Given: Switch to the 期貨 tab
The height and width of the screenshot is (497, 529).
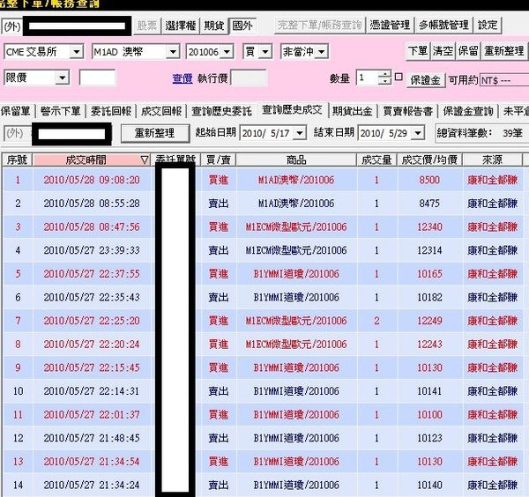Looking at the screenshot, I should pos(214,26).
